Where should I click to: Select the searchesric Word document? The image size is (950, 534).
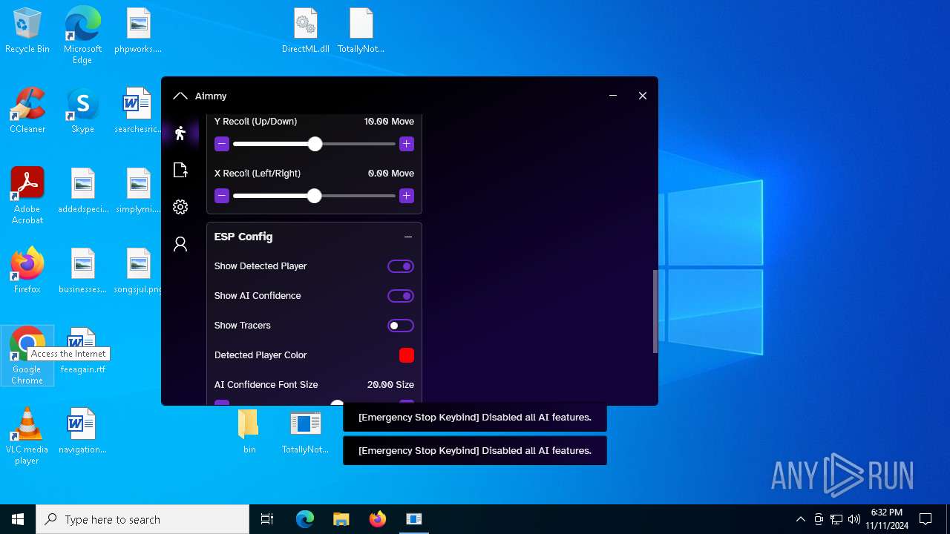click(138, 111)
